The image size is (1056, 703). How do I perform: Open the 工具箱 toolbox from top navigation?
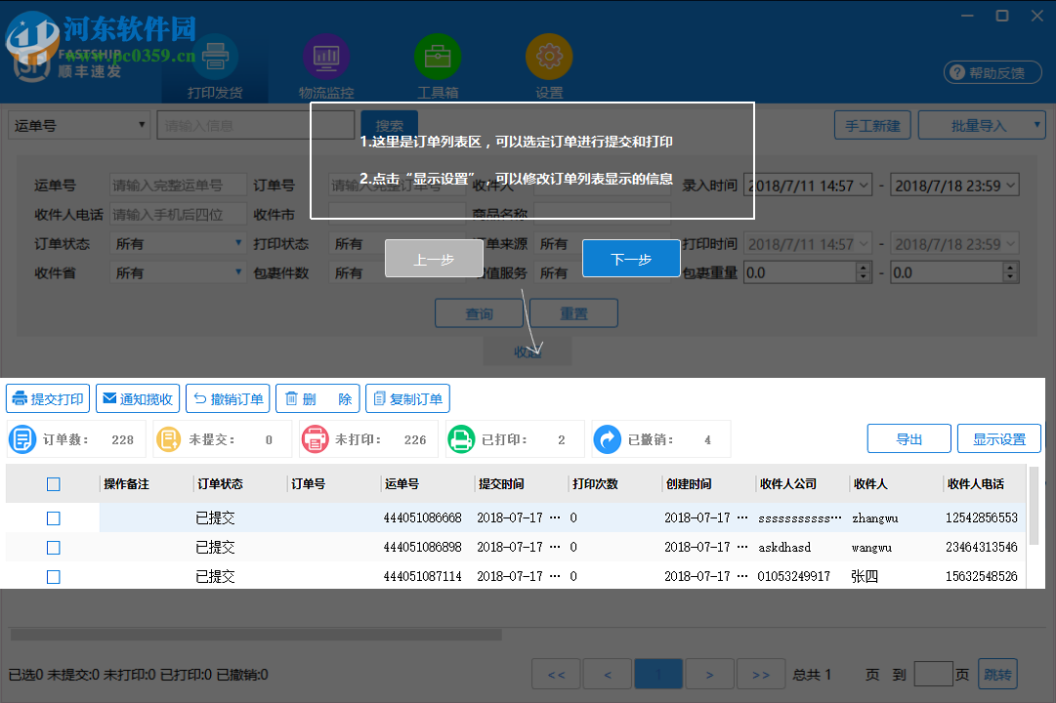point(438,56)
